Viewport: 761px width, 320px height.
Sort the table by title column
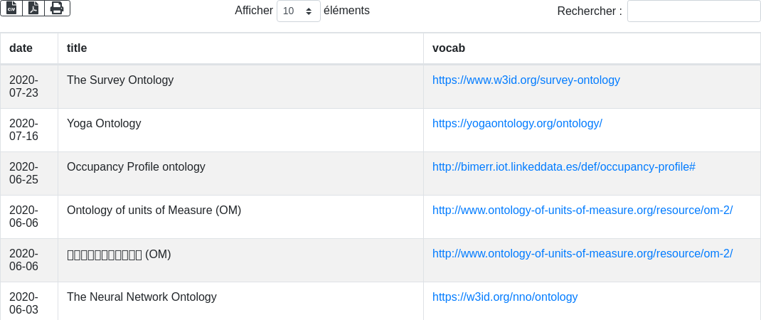pos(240,48)
